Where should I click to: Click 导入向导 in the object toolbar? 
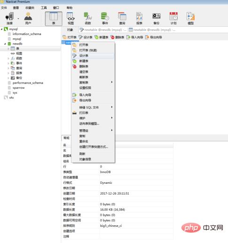[x=135, y=37]
